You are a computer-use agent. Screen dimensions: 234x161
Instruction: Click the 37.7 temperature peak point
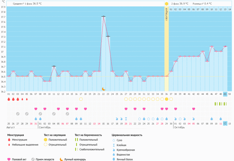point(103,16)
